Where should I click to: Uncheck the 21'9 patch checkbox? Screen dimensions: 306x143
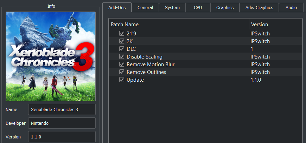click(x=122, y=33)
